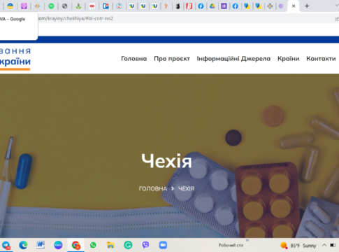Screen dimensions: 339x252
Task: Switch to Chrome taskbar icon
Action: pos(75,245)
